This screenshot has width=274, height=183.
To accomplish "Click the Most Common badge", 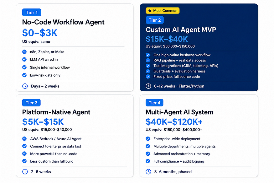I will (x=163, y=10).
